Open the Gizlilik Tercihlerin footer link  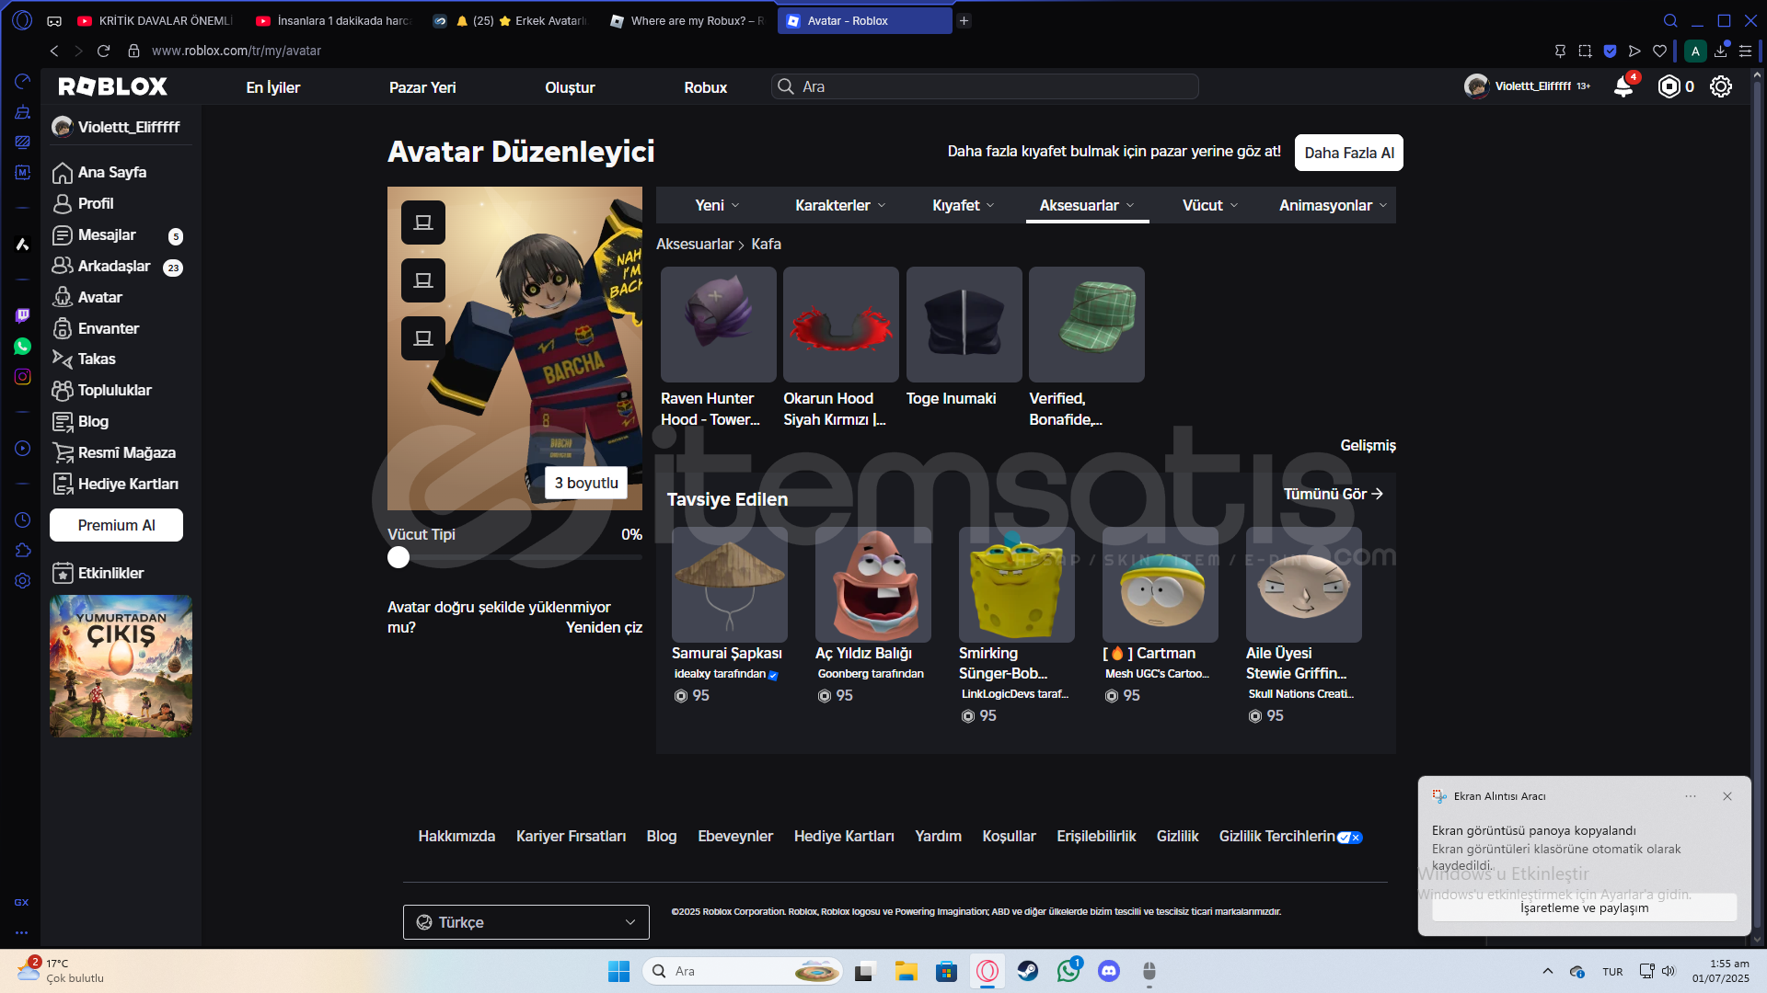pos(1290,836)
